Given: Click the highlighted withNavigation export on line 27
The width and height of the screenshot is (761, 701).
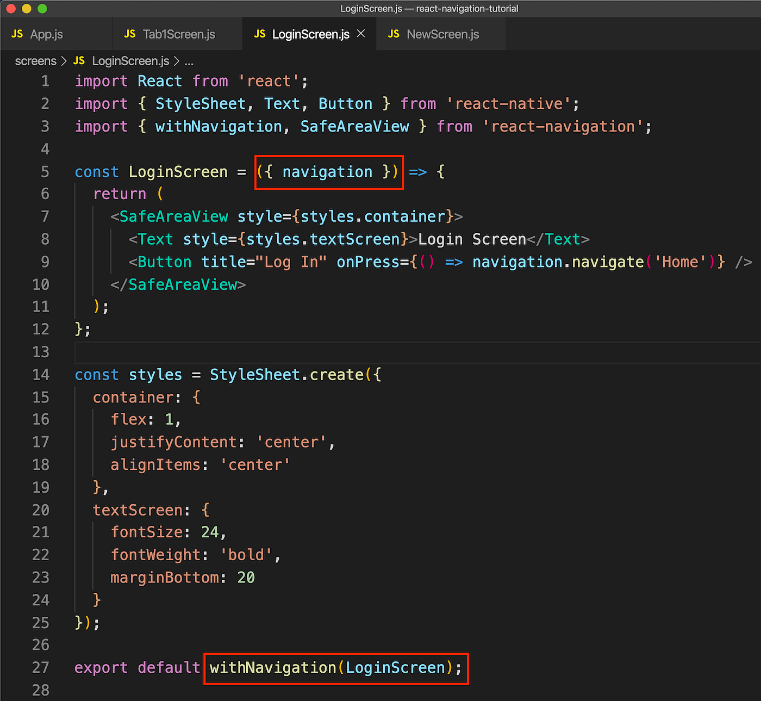Looking at the screenshot, I should 335,668.
